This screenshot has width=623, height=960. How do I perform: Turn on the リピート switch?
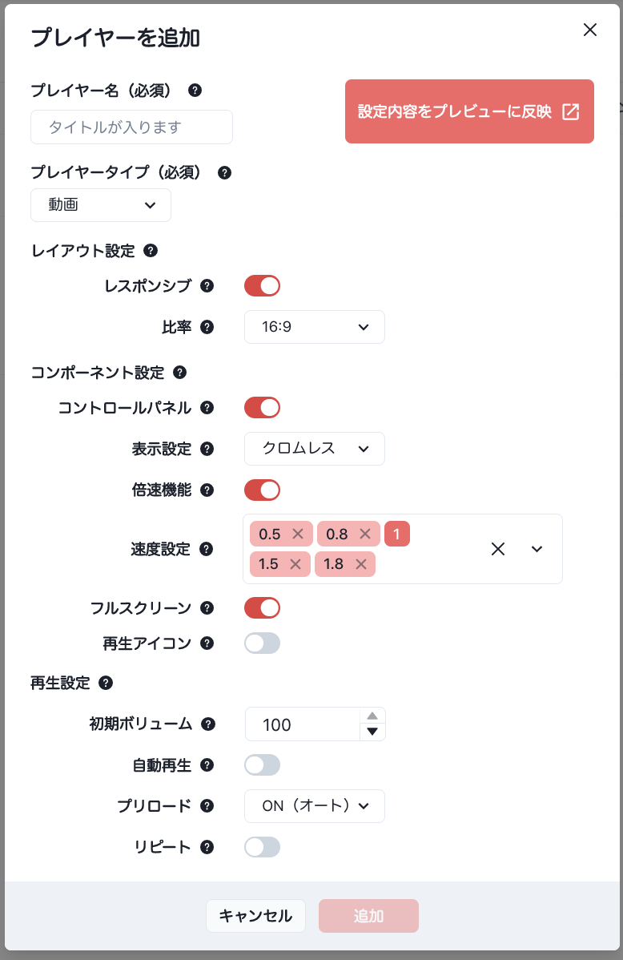point(262,847)
